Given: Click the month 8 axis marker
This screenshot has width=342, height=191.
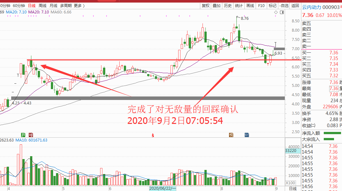Looking at the screenshot, I should [x=222, y=188].
